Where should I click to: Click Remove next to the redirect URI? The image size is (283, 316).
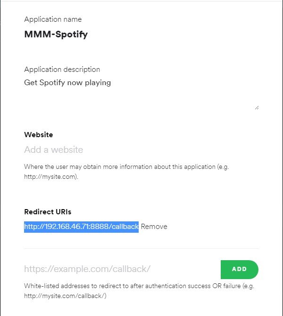154,227
